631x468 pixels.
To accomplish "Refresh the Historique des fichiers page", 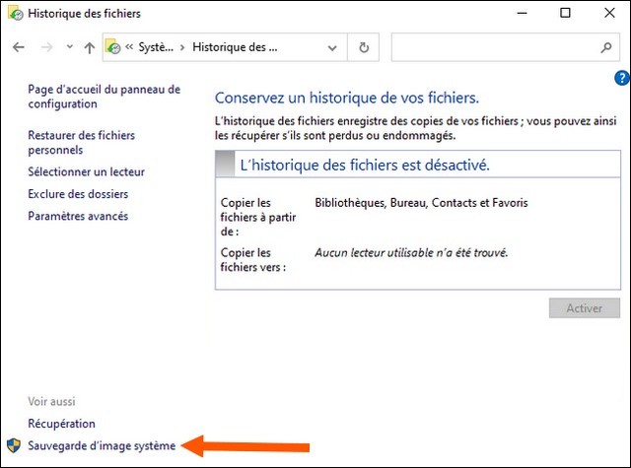I will click(x=364, y=47).
